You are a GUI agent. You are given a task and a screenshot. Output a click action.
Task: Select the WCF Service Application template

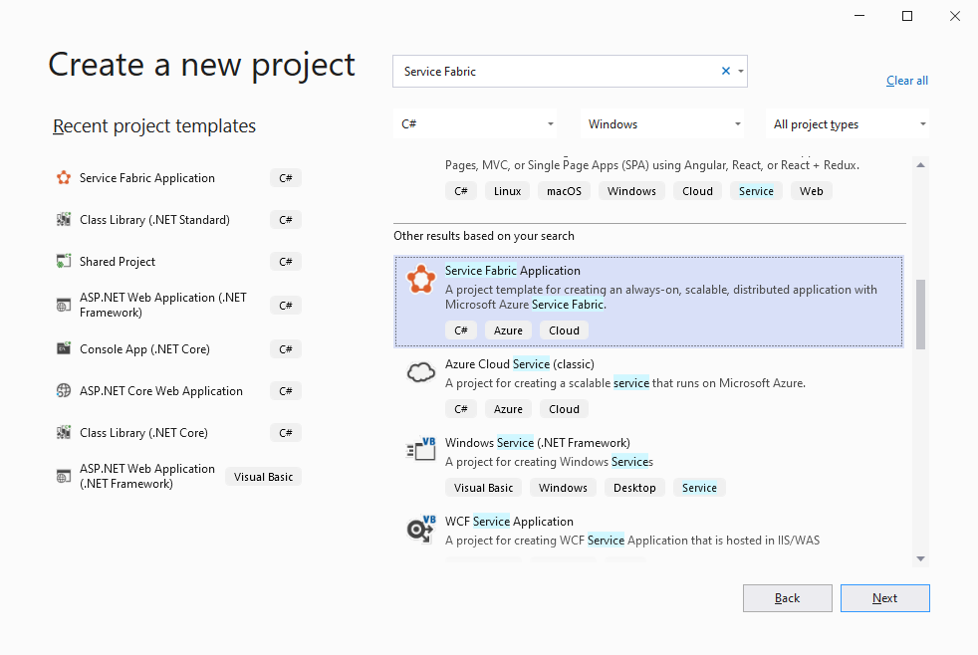(x=648, y=535)
